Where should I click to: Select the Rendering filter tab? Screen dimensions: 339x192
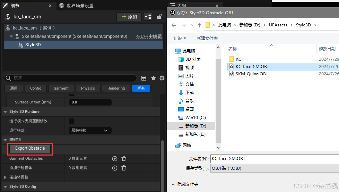pos(116,88)
